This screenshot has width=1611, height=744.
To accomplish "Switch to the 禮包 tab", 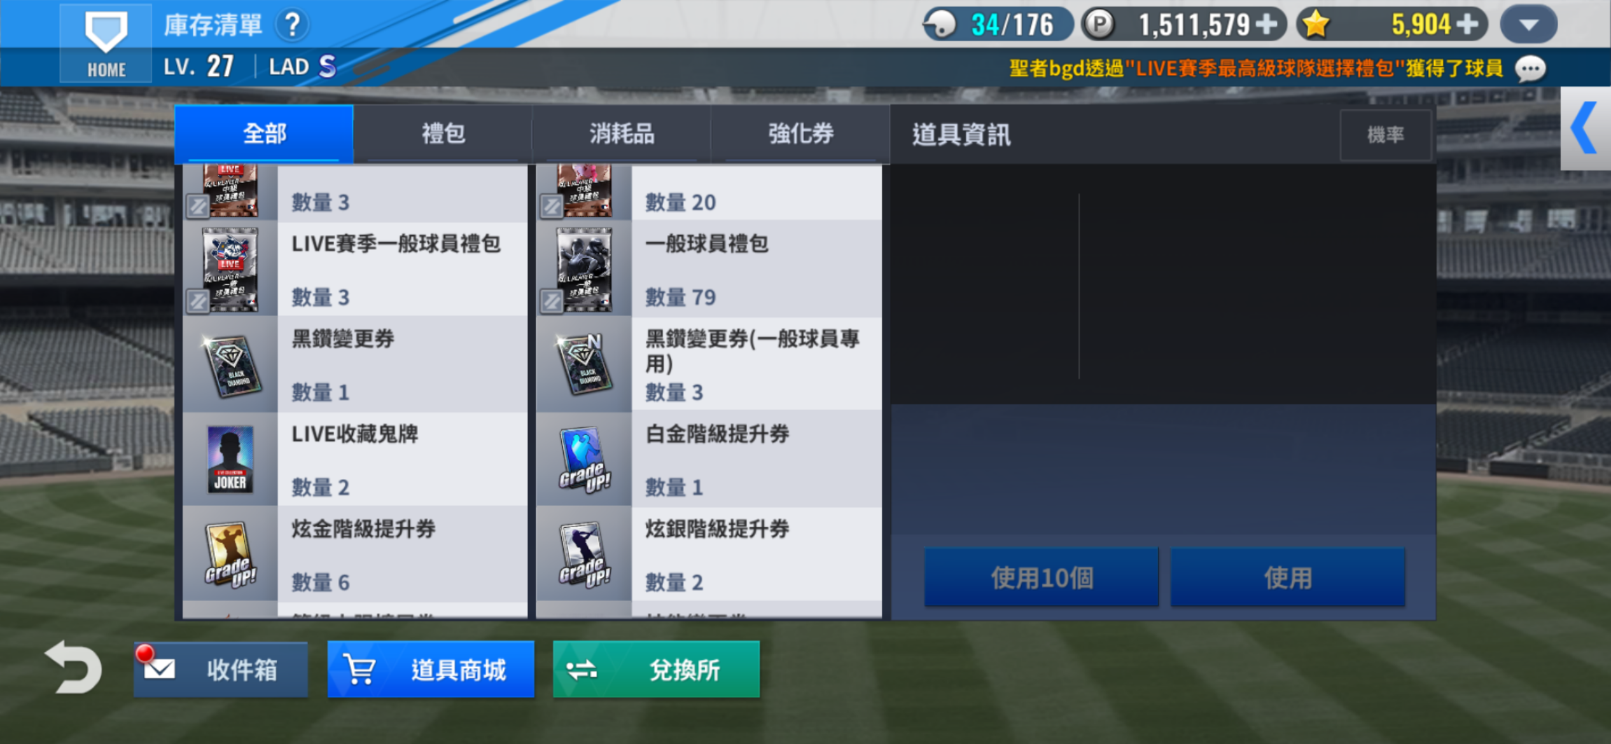I will [443, 134].
